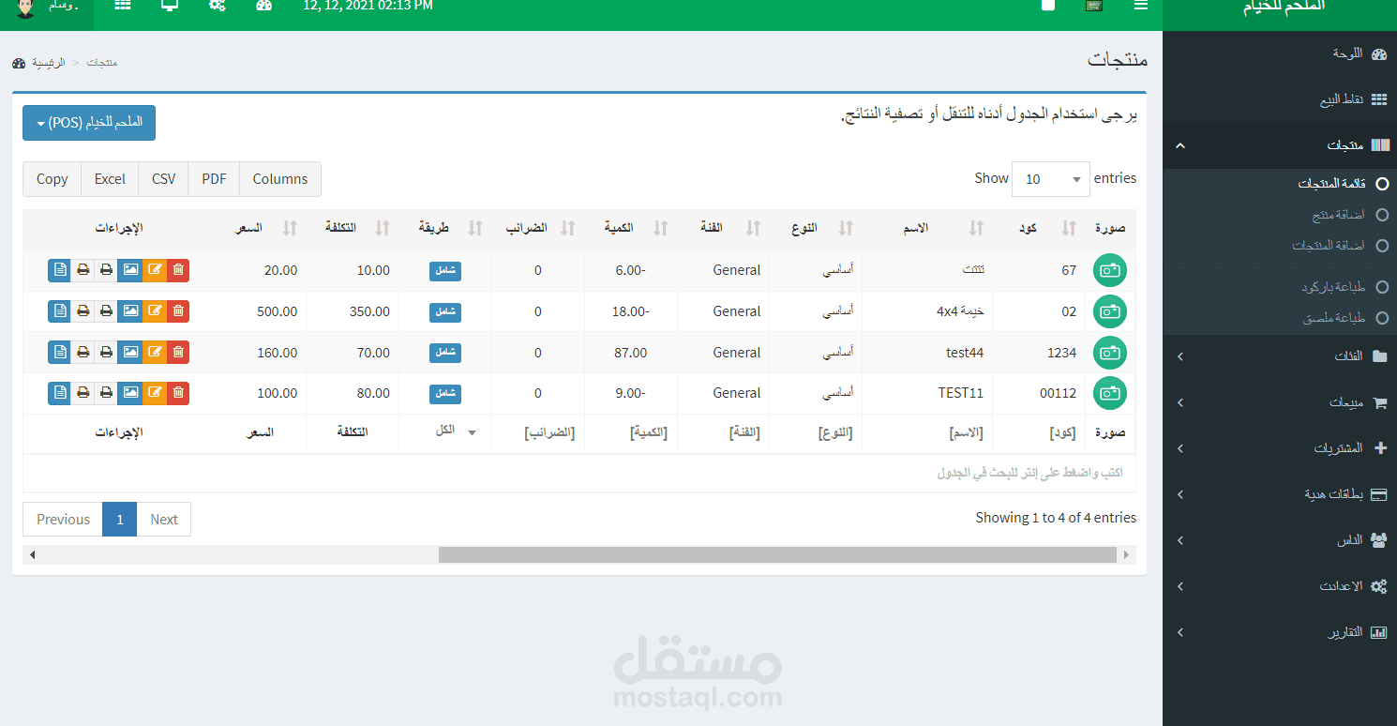Click the الرئيسية breadcrumb link
The width and height of the screenshot is (1397, 726).
pyautogui.click(x=49, y=63)
